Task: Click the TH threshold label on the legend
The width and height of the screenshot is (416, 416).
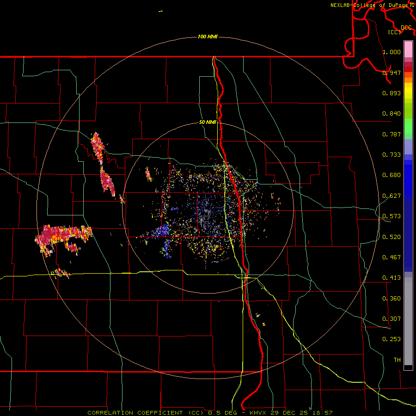Action: pyautogui.click(x=397, y=360)
